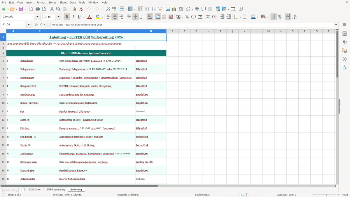The width and height of the screenshot is (350, 197).
Task: Toggle wrap text
Action: click(150, 17)
